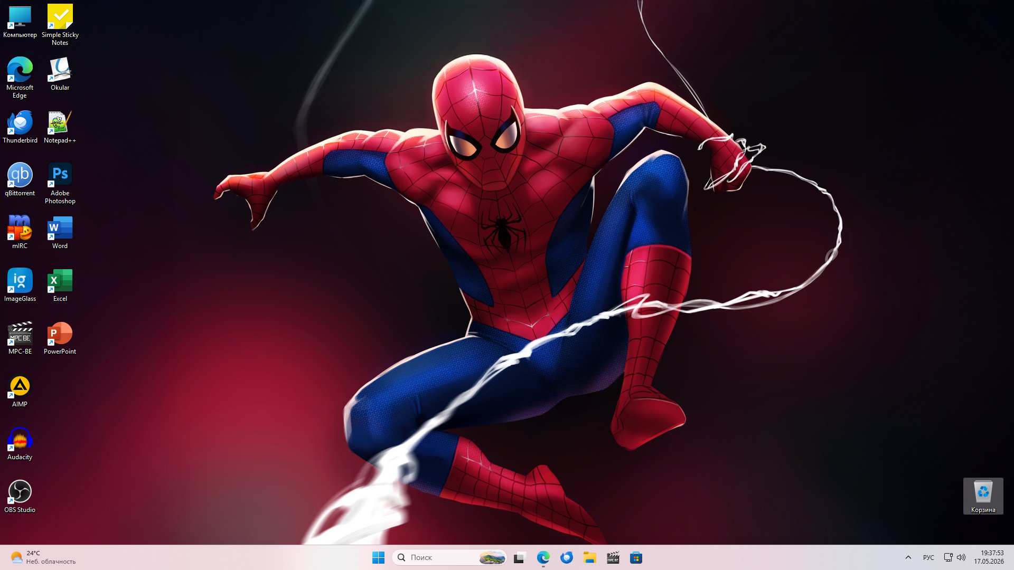Open the Windows Start menu
Viewport: 1014px width, 570px height.
click(x=379, y=557)
